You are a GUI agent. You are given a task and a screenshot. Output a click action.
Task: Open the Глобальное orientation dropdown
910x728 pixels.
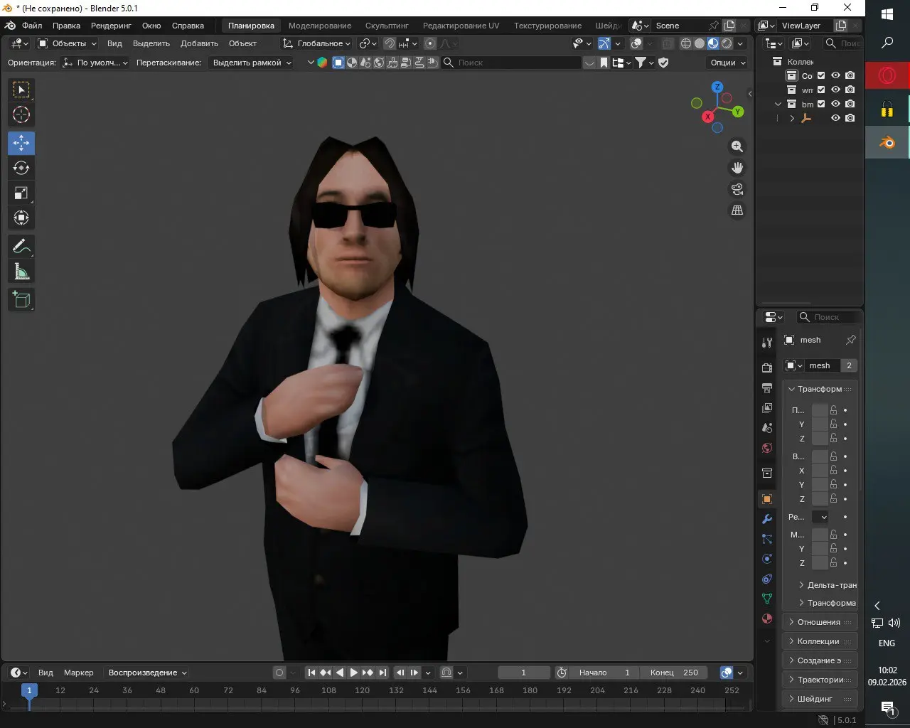point(317,43)
